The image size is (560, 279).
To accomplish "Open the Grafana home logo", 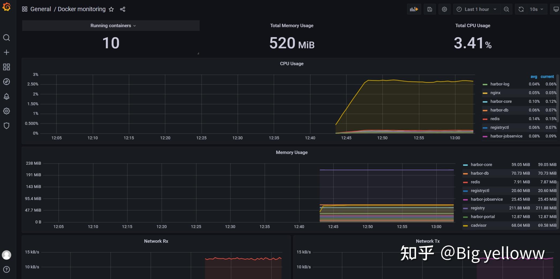I will pyautogui.click(x=6, y=7).
